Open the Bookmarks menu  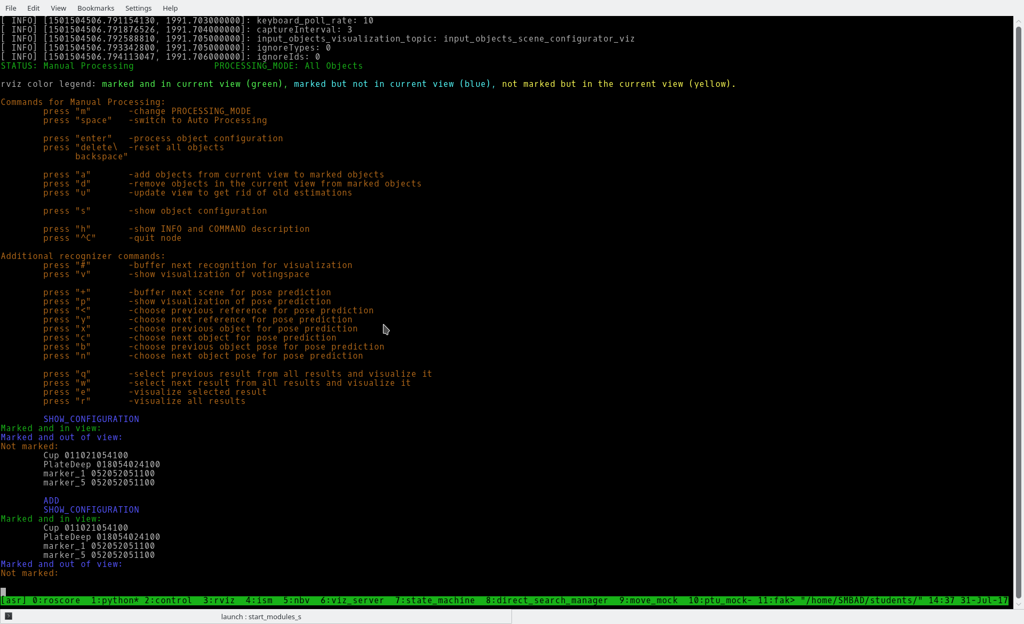[x=95, y=8]
